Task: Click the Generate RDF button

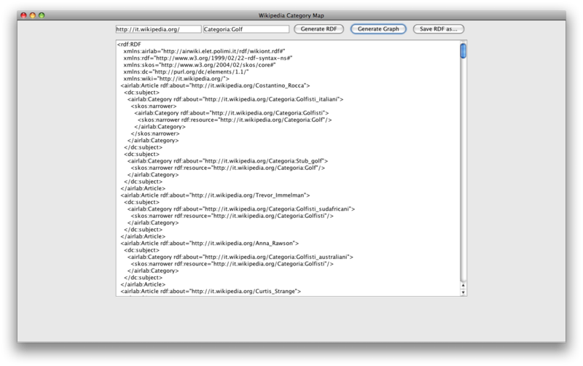Action: (318, 29)
